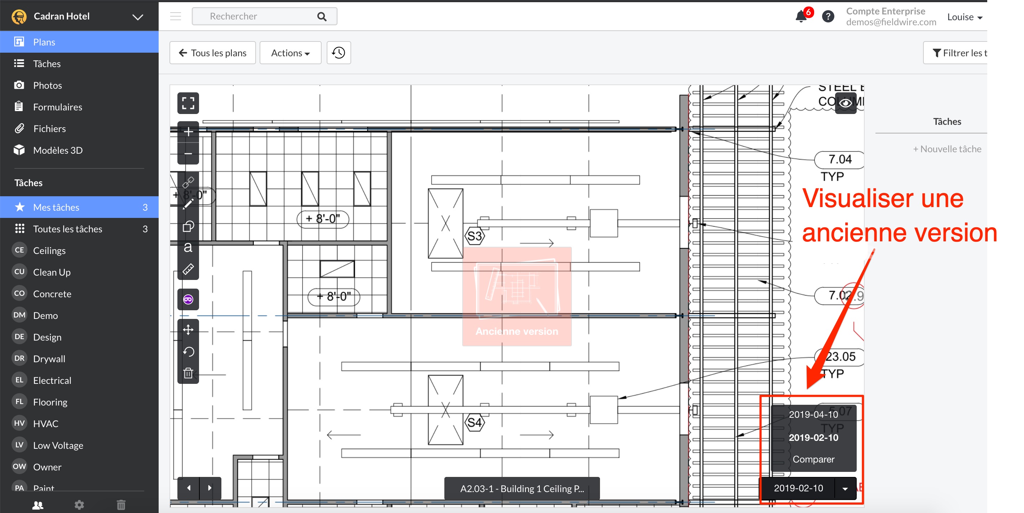Open the help question mark

pos(828,17)
